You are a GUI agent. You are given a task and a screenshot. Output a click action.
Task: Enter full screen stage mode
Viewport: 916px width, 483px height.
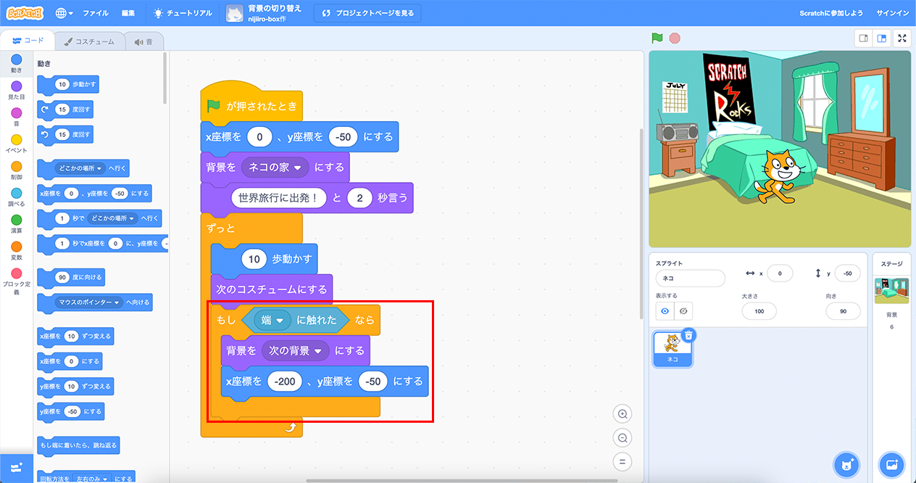click(x=902, y=38)
